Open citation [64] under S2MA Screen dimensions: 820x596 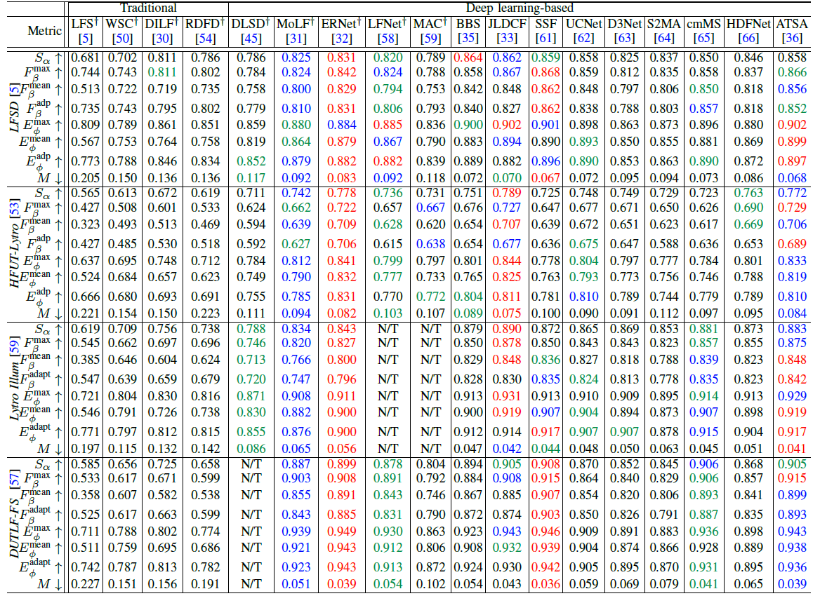(663, 38)
